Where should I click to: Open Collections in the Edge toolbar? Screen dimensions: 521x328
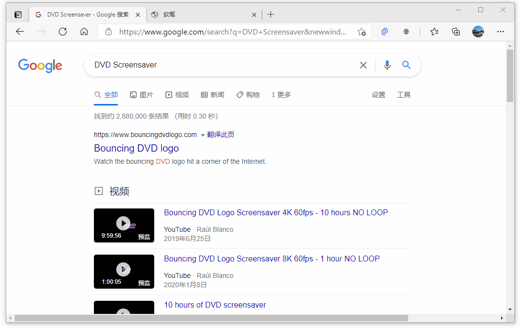click(x=456, y=32)
